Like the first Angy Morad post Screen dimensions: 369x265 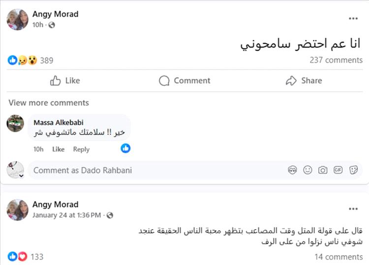(65, 80)
